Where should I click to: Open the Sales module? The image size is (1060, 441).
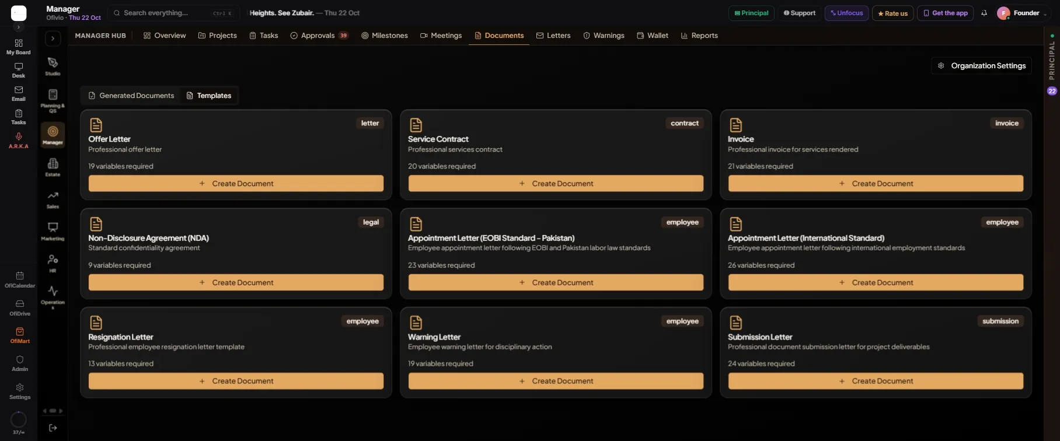[53, 199]
